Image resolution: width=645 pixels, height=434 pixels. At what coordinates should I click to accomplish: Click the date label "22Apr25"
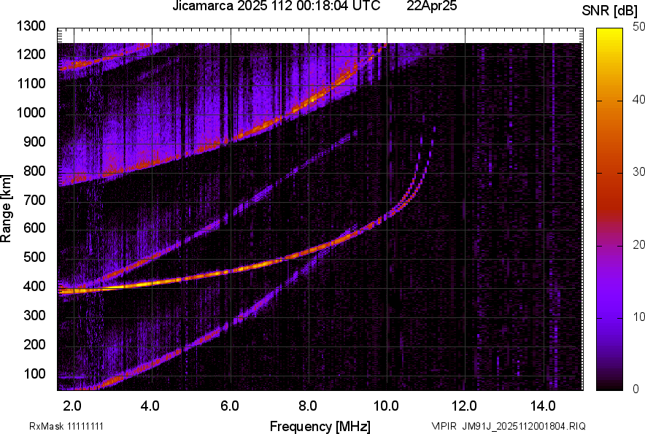coord(431,6)
